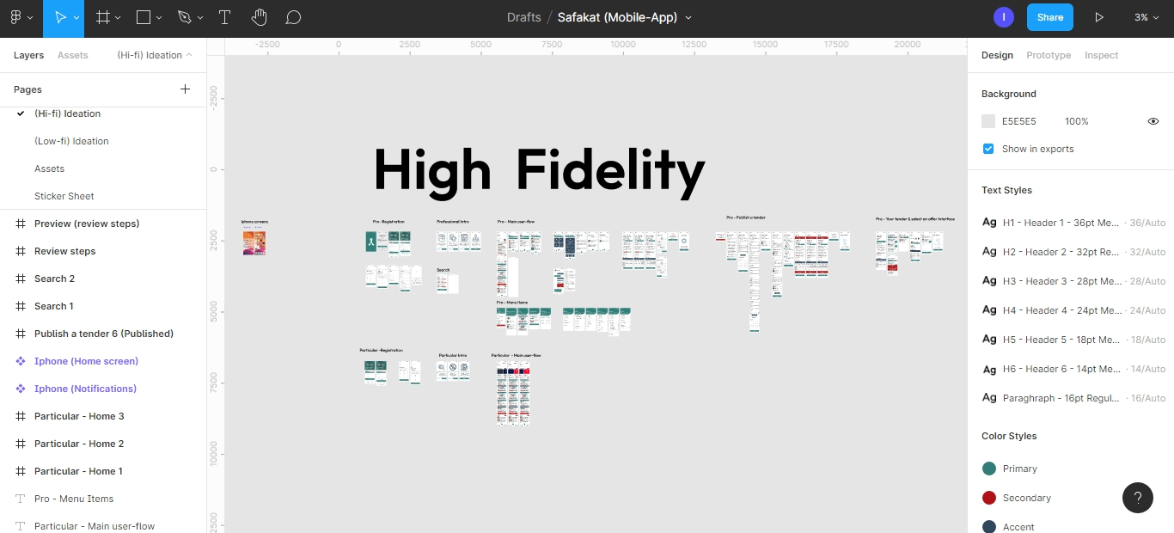The width and height of the screenshot is (1174, 533).
Task: Select the Pen tool
Action: (184, 17)
